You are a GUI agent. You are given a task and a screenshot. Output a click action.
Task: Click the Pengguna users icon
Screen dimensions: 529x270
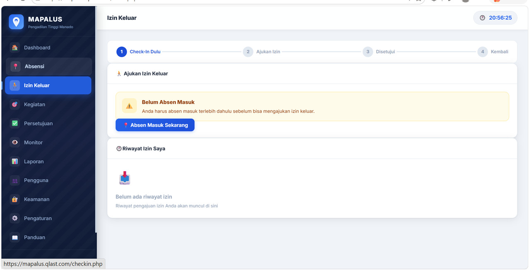[x=15, y=181]
